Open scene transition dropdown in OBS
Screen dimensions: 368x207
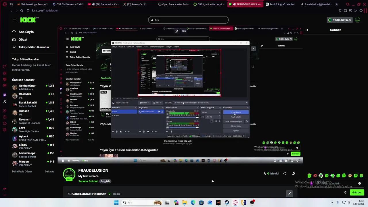click(x=211, y=112)
